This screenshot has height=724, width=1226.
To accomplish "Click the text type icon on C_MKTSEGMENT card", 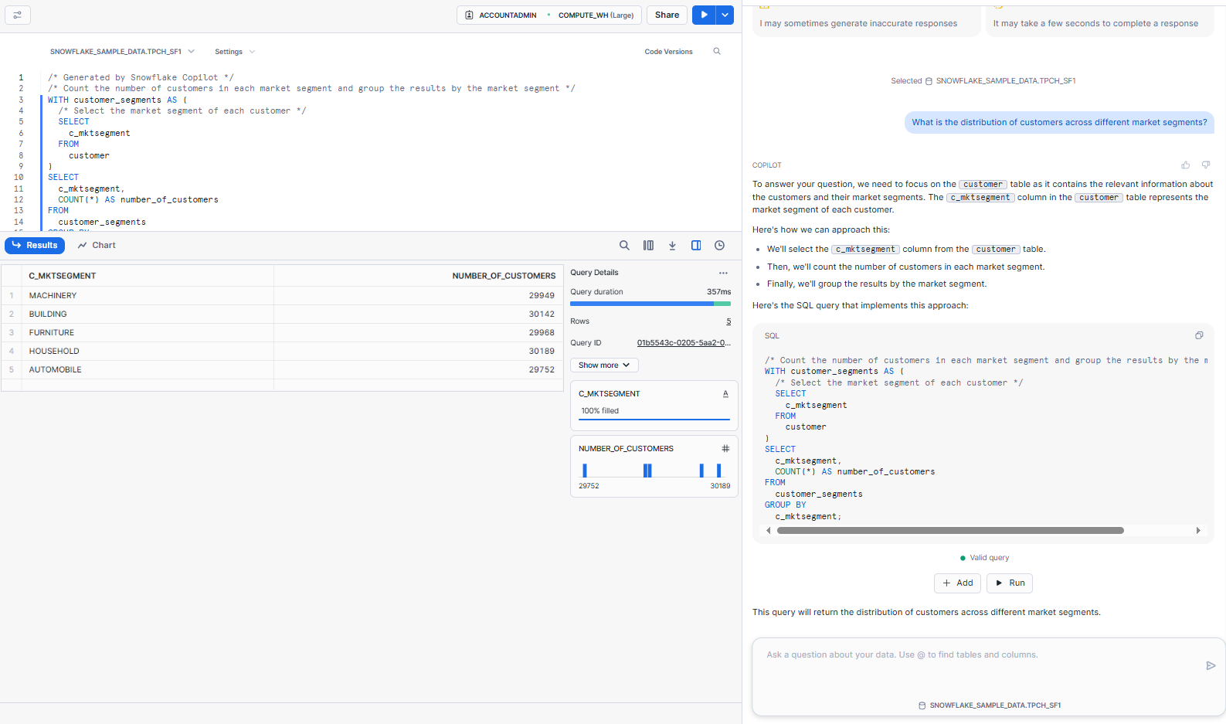I will click(725, 394).
